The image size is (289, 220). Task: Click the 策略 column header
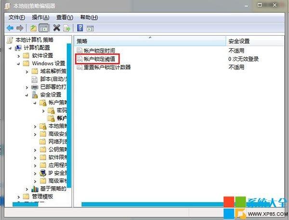pyautogui.click(x=150, y=41)
